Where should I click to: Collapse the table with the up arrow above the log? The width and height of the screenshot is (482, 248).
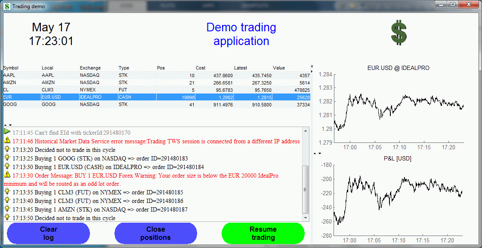coord(5,125)
